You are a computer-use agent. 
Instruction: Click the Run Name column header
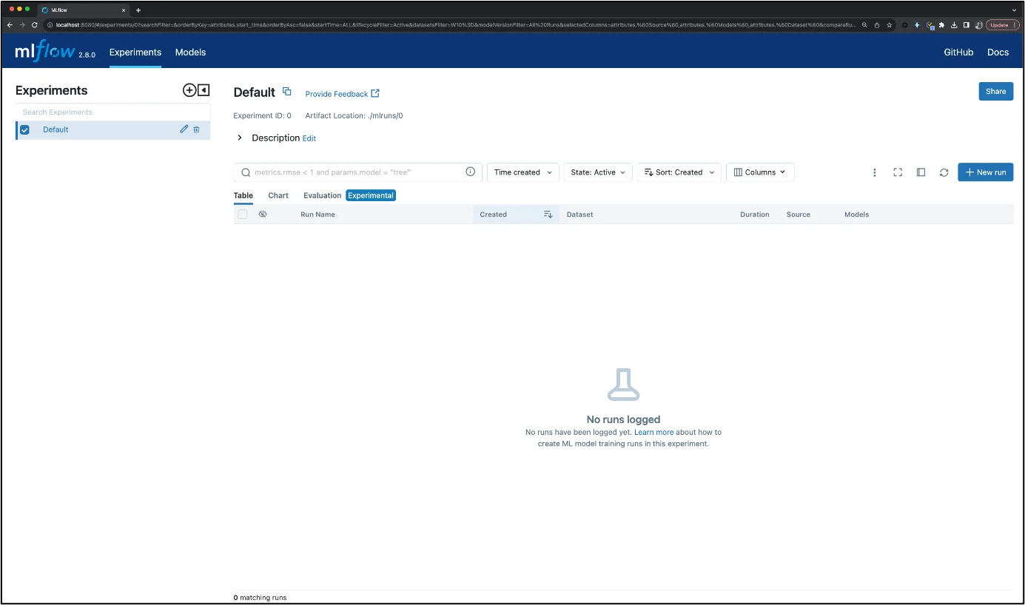pyautogui.click(x=317, y=214)
